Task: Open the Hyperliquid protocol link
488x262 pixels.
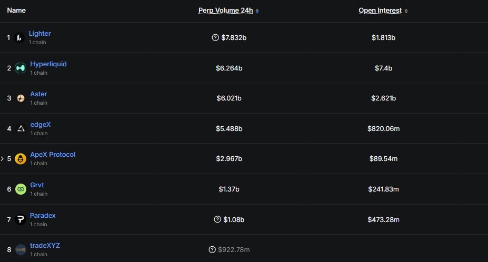Action: pyautogui.click(x=48, y=64)
